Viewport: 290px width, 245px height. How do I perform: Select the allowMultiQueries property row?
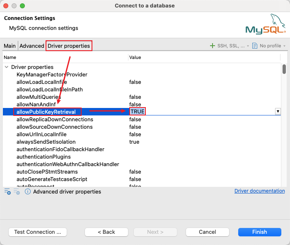39,97
